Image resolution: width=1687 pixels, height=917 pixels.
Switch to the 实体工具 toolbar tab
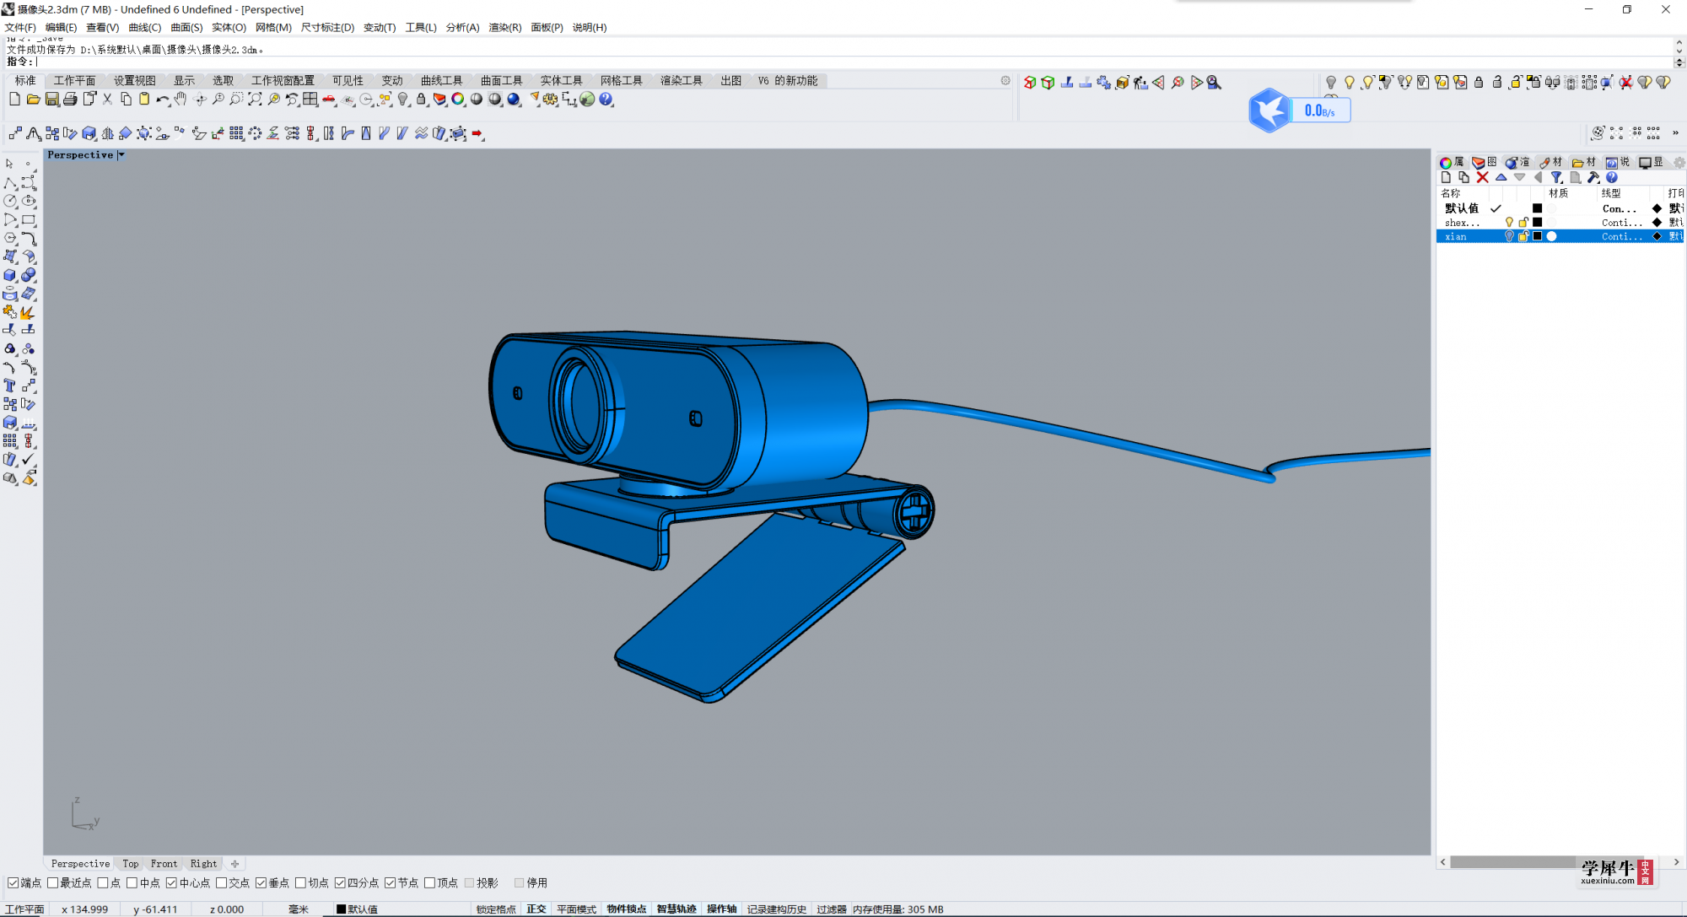click(561, 80)
